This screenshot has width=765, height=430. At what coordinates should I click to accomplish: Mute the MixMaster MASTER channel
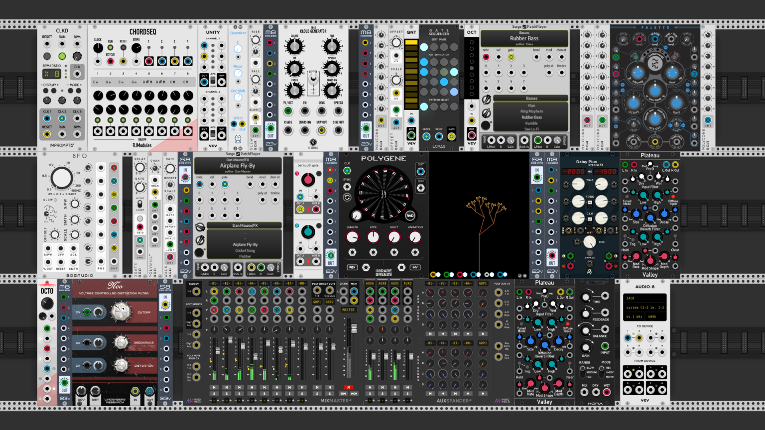click(349, 387)
